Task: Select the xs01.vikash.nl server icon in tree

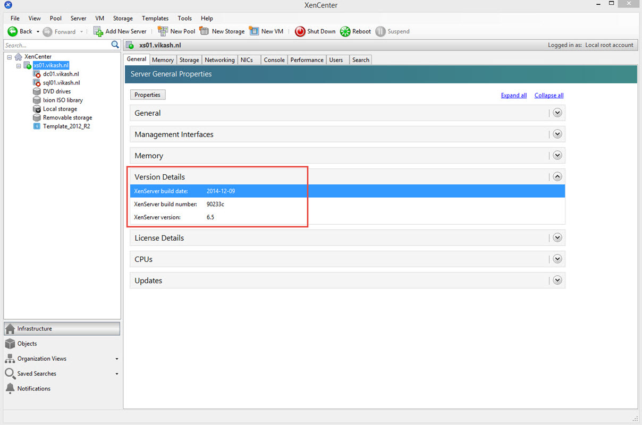Action: pyautogui.click(x=27, y=65)
